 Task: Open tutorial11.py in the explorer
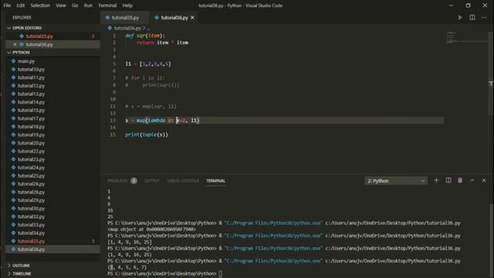pyautogui.click(x=53, y=77)
